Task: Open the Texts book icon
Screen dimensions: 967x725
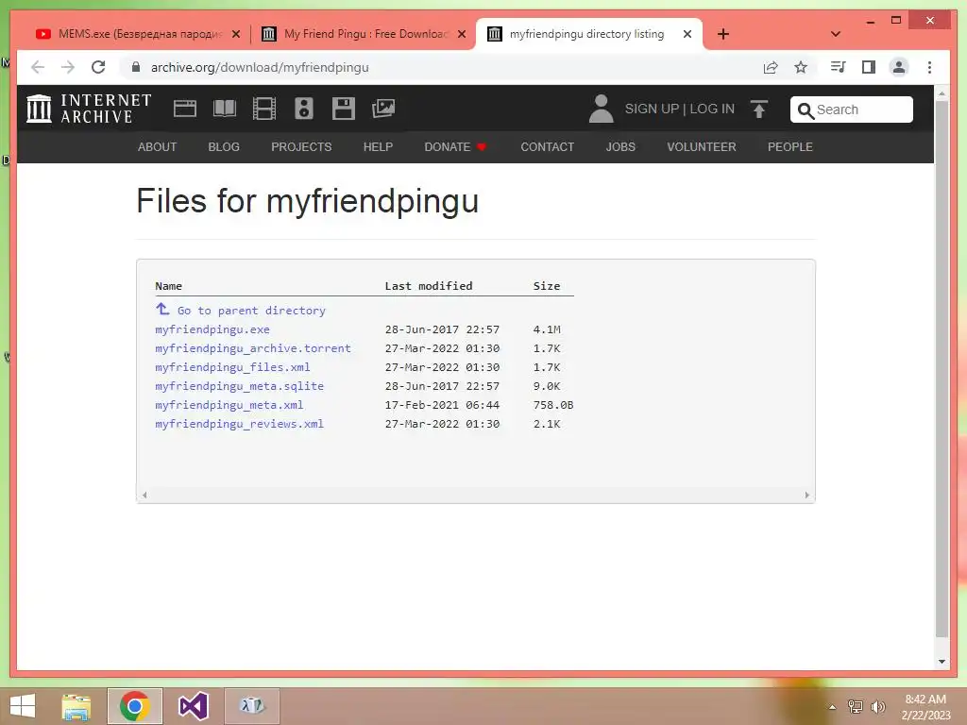Action: 225,109
